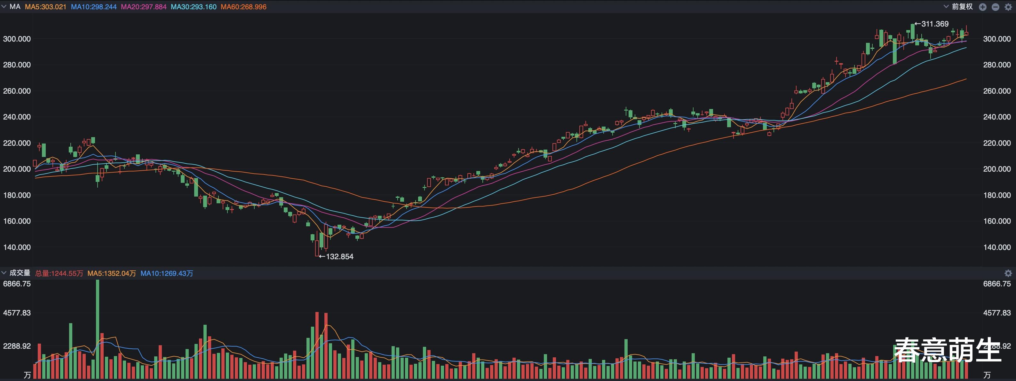Zoom out chart with minus icon
This screenshot has height=381, width=1016.
(995, 7)
